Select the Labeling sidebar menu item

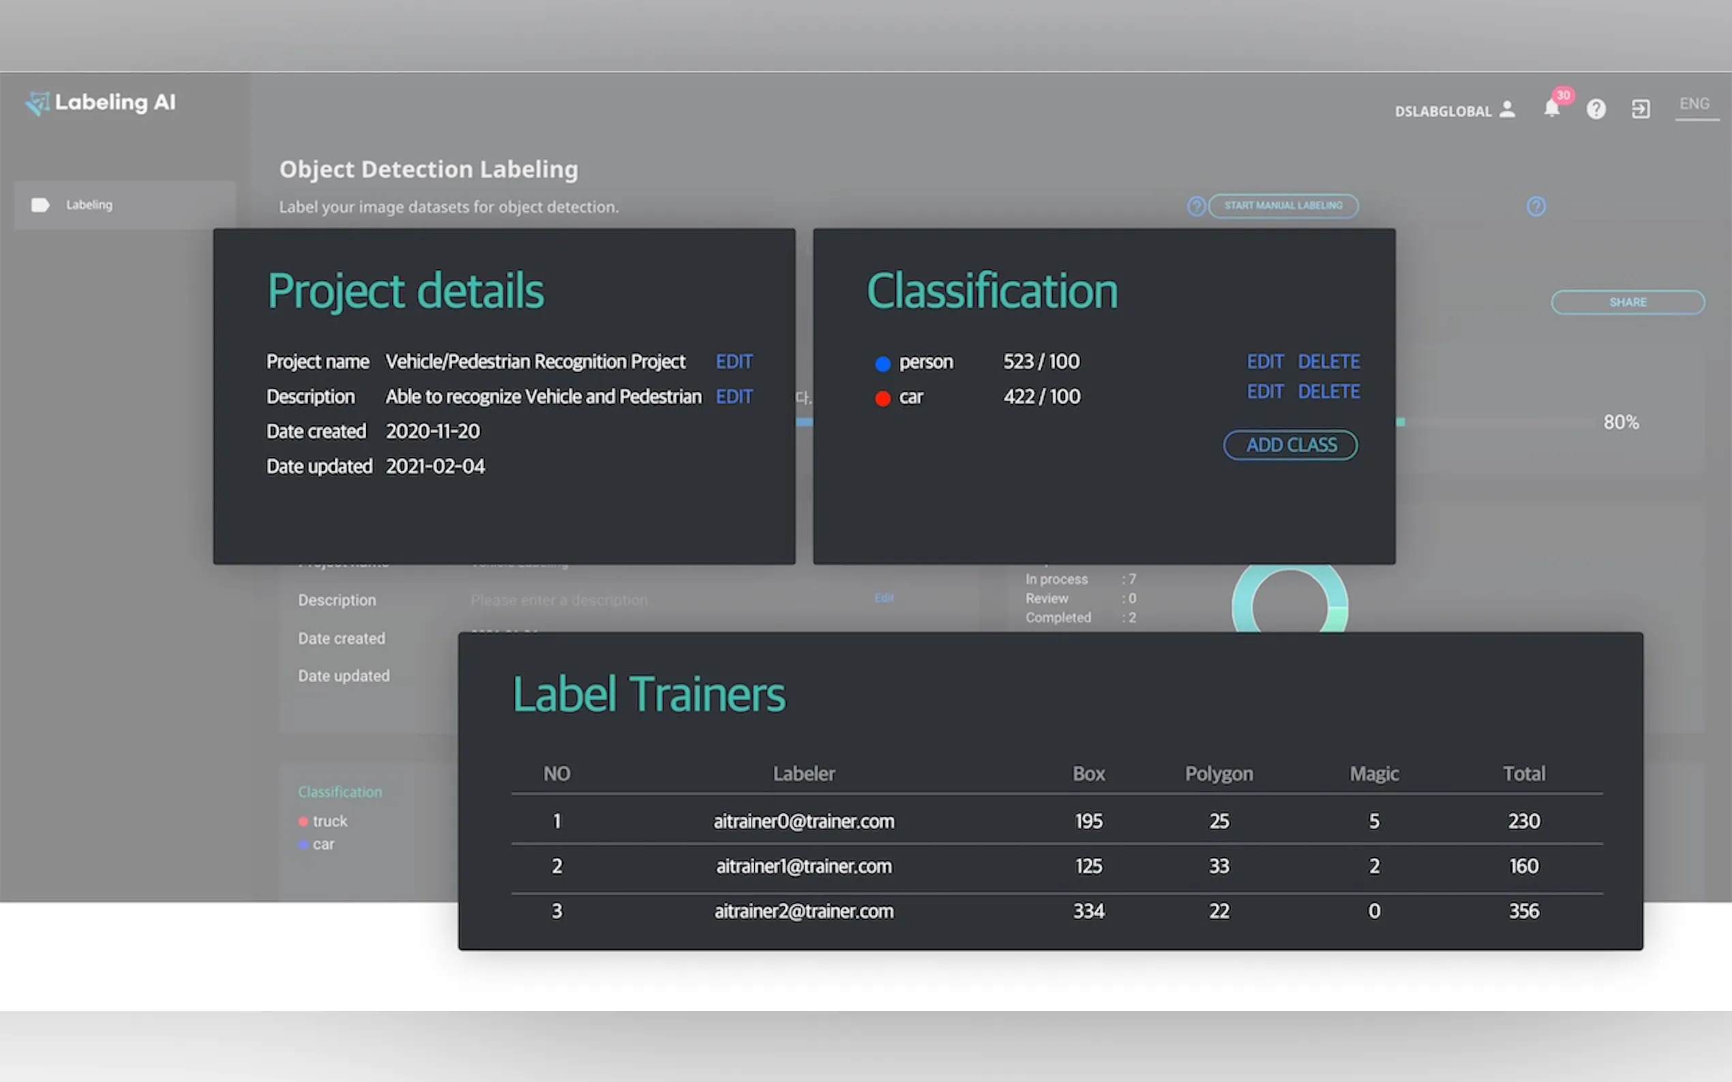(89, 205)
